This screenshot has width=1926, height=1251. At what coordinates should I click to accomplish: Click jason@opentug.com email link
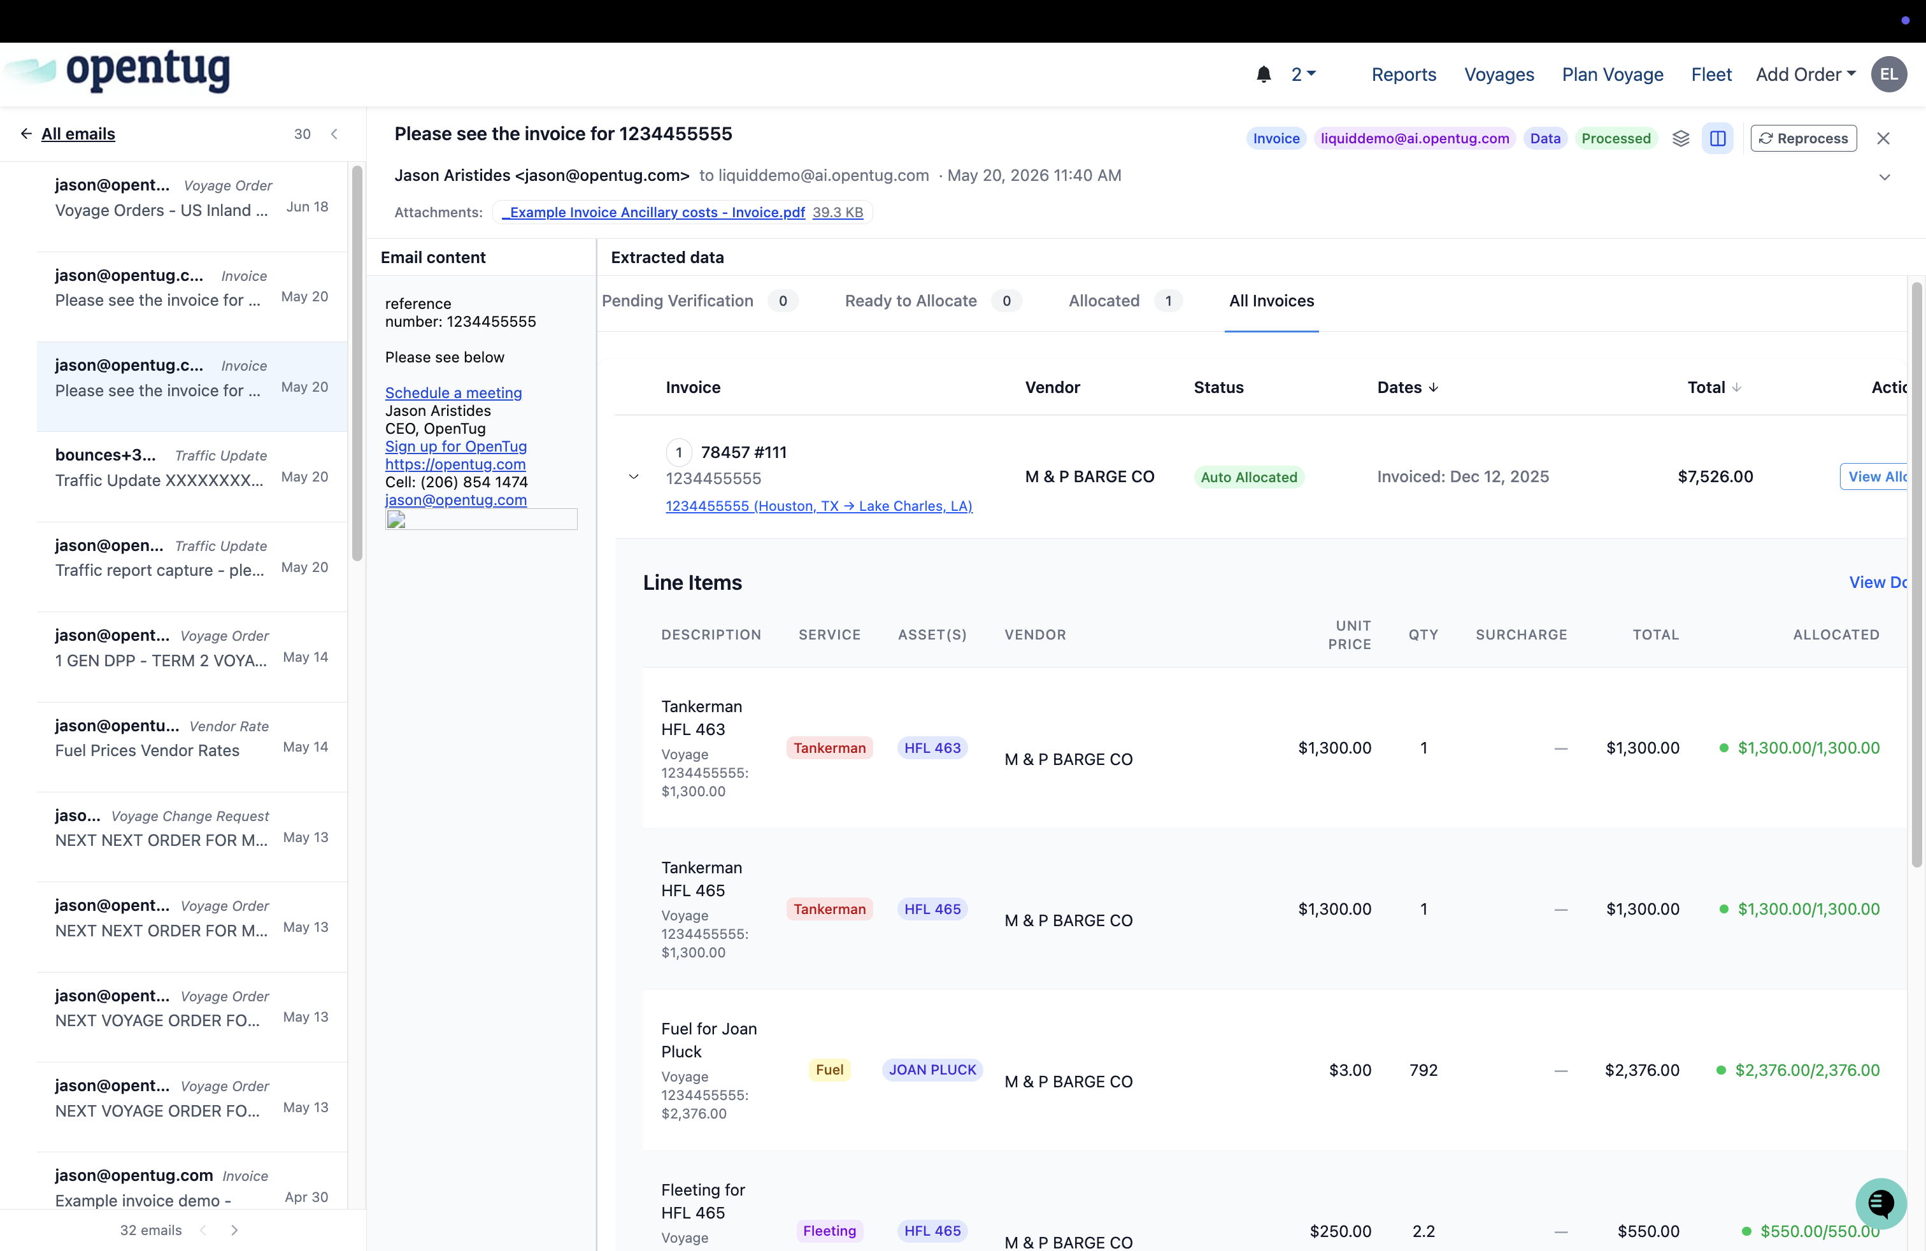[455, 499]
